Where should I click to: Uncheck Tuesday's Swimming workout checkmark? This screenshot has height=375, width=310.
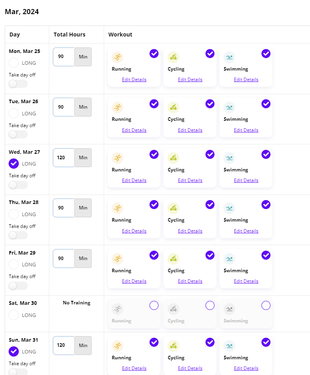point(266,104)
